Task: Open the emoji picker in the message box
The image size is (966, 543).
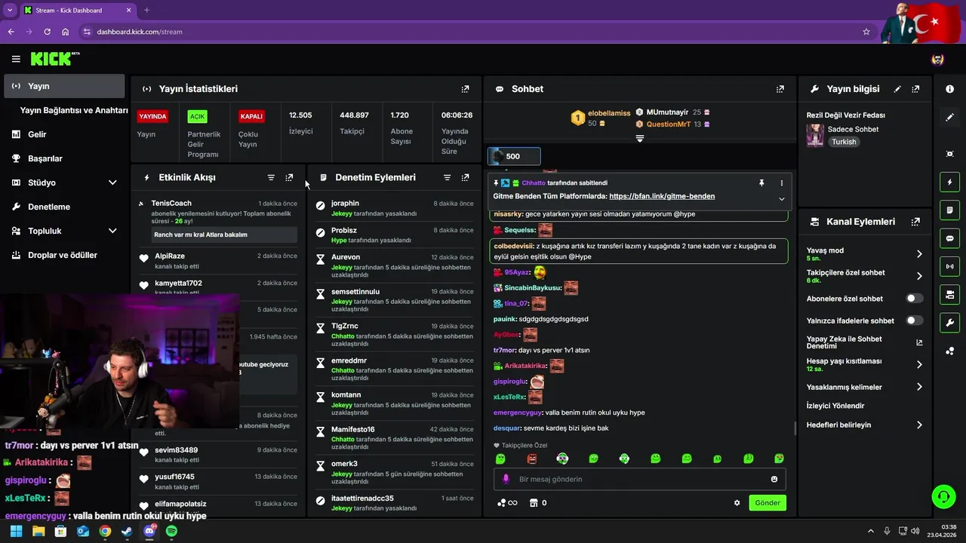Action: click(x=774, y=479)
